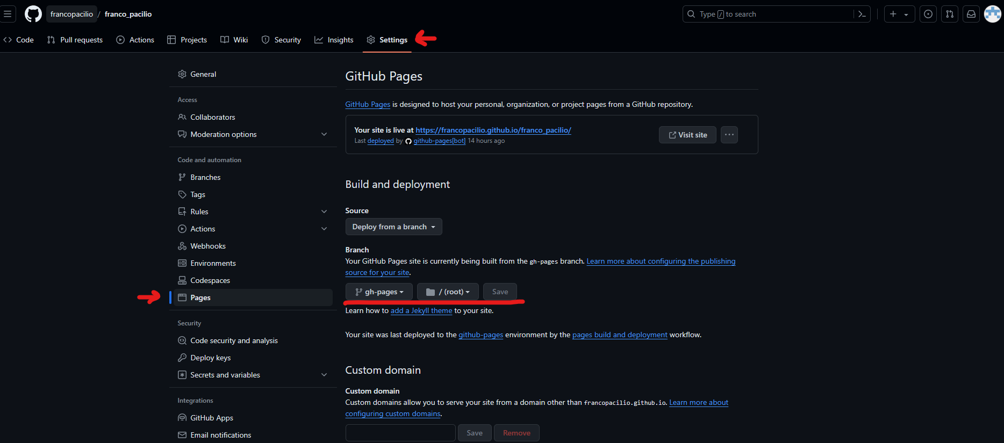Open the Deploy from a branch dropdown
Viewport: 1004px width, 443px height.
[393, 227]
